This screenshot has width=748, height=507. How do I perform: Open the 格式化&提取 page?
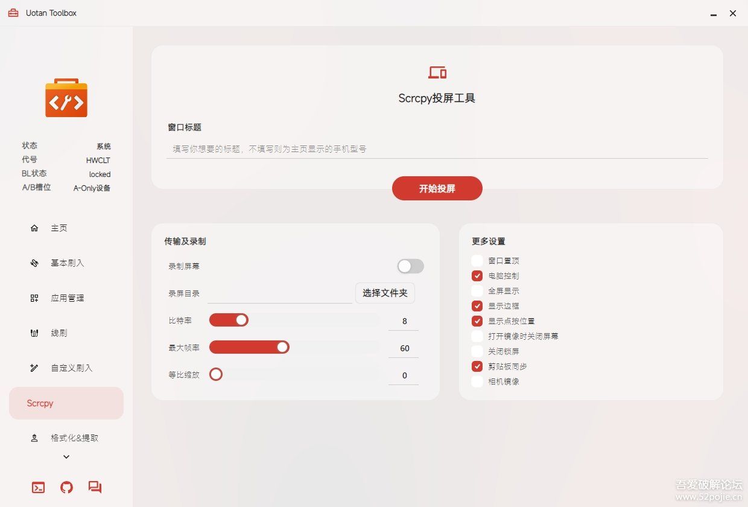click(x=66, y=438)
